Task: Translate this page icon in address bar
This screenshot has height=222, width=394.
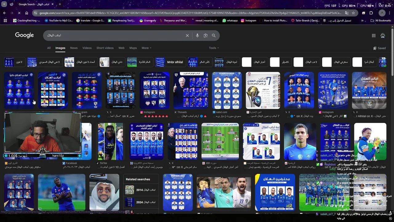Action: click(x=347, y=13)
